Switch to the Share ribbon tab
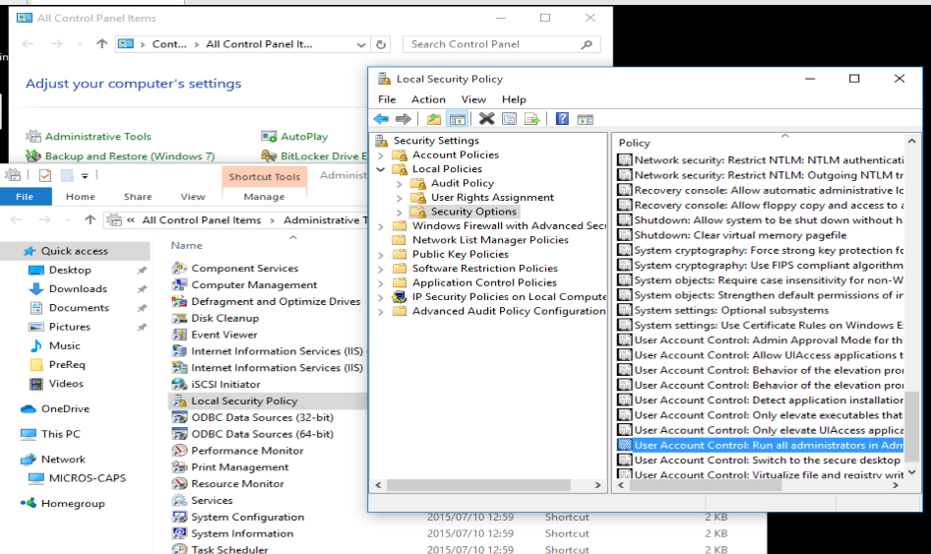Viewport: 931px width, 554px height. (138, 197)
